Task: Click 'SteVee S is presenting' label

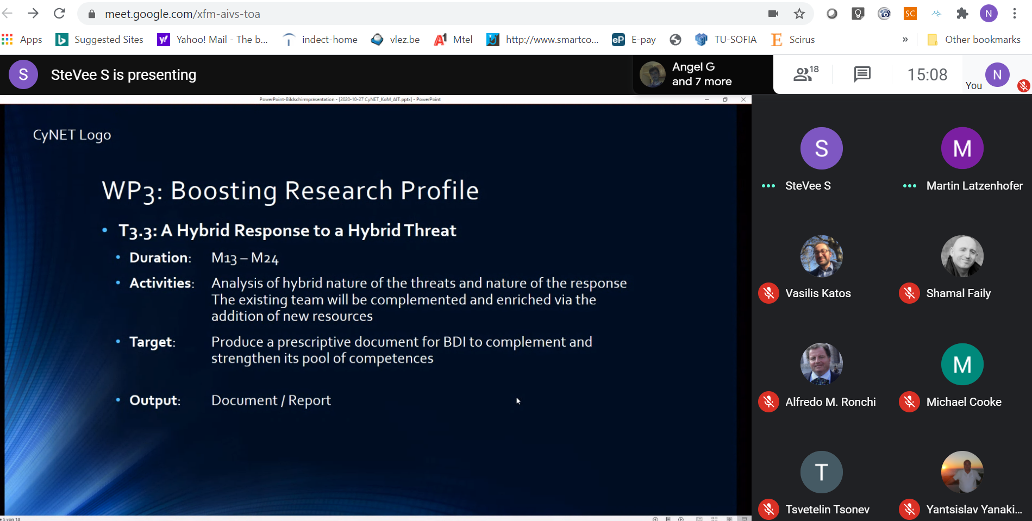Action: tap(123, 75)
